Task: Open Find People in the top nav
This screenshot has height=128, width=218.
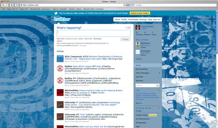Action: click(x=133, y=19)
